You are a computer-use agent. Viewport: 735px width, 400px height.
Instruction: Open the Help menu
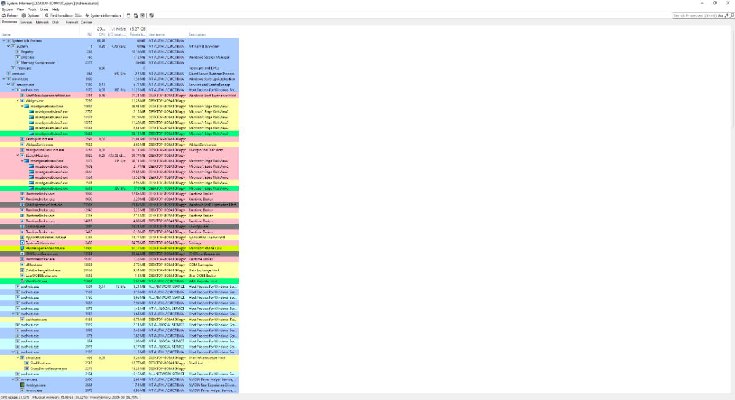(x=56, y=10)
